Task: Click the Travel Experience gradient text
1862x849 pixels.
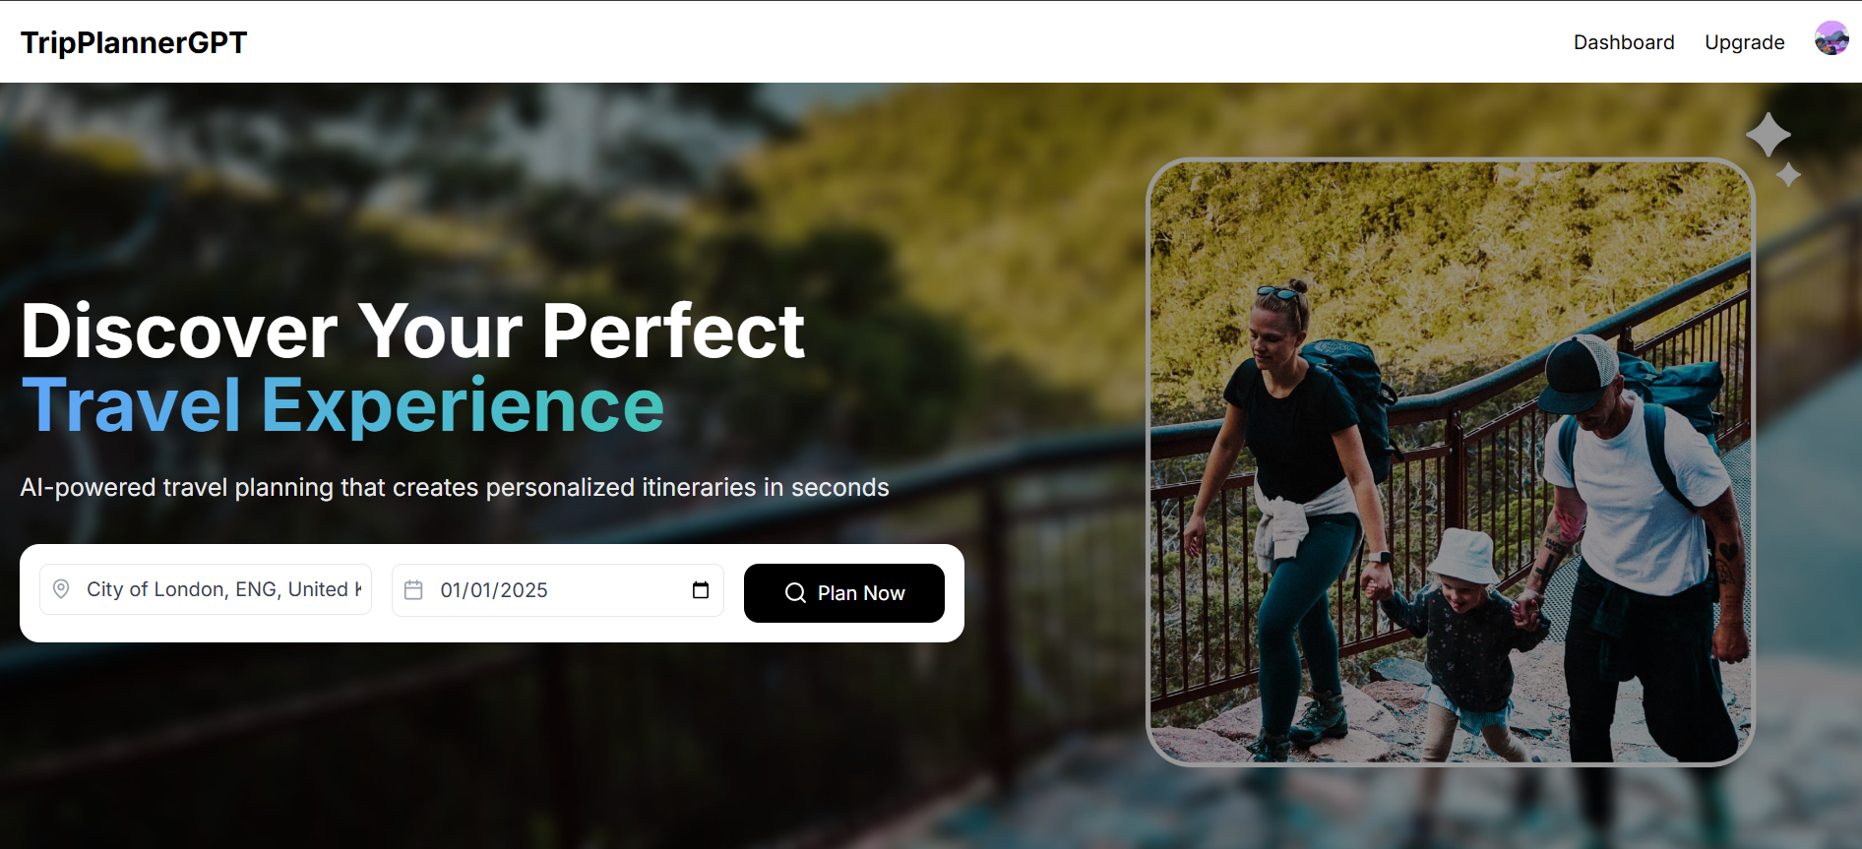Action: [342, 405]
